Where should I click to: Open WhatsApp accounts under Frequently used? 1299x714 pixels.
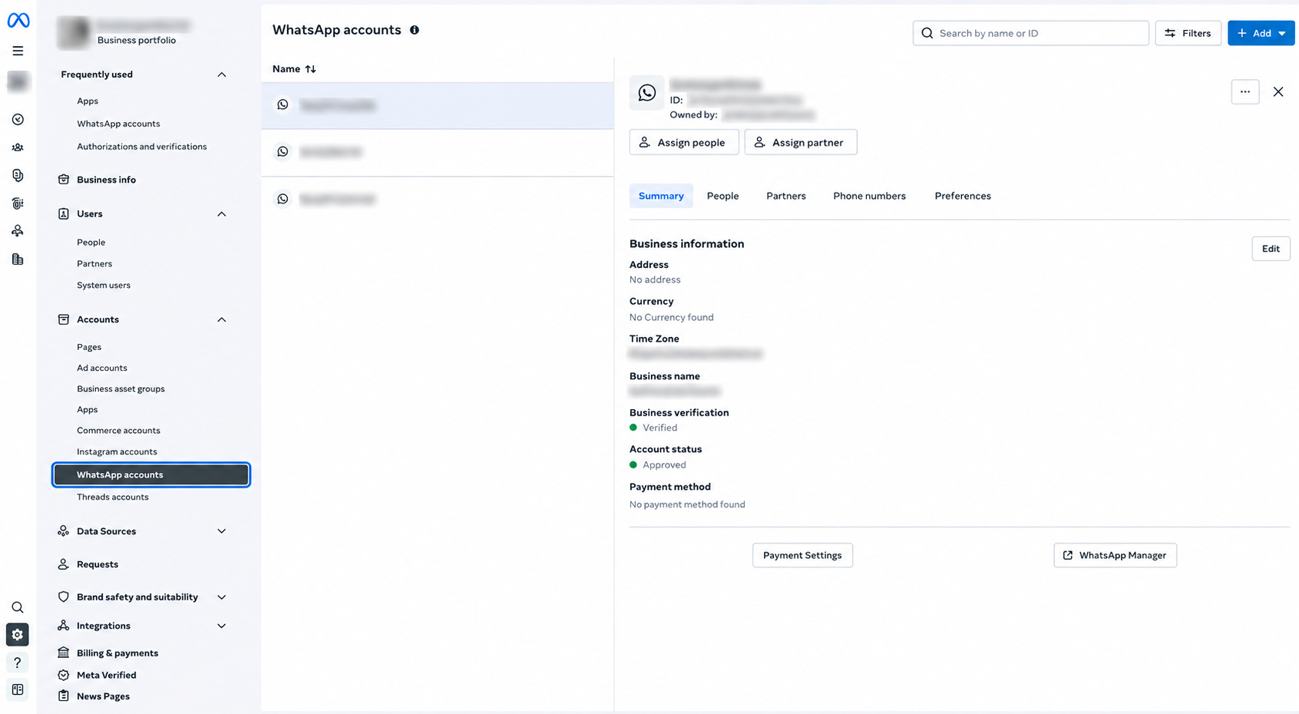118,124
